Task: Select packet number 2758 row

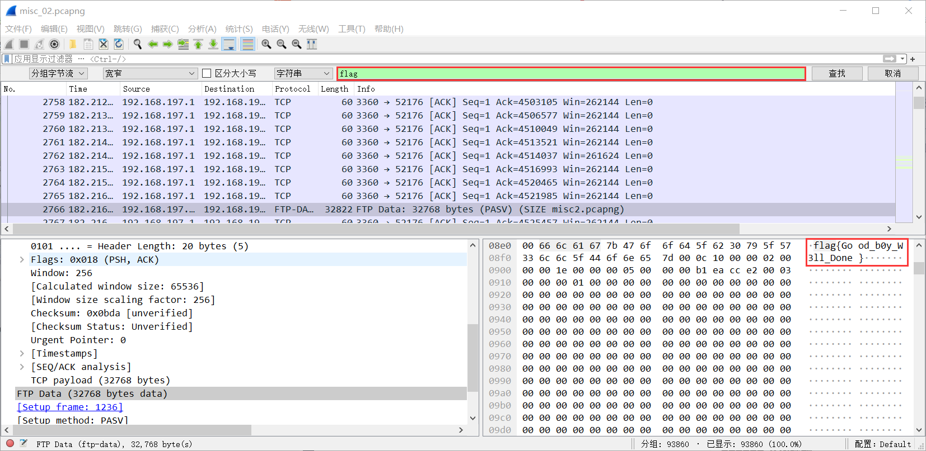Action: pos(448,102)
